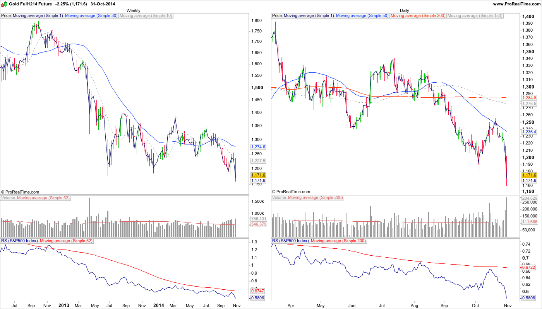
Task: Open Weekly RS Moving average (Simple 52) label
Action: tap(67, 241)
